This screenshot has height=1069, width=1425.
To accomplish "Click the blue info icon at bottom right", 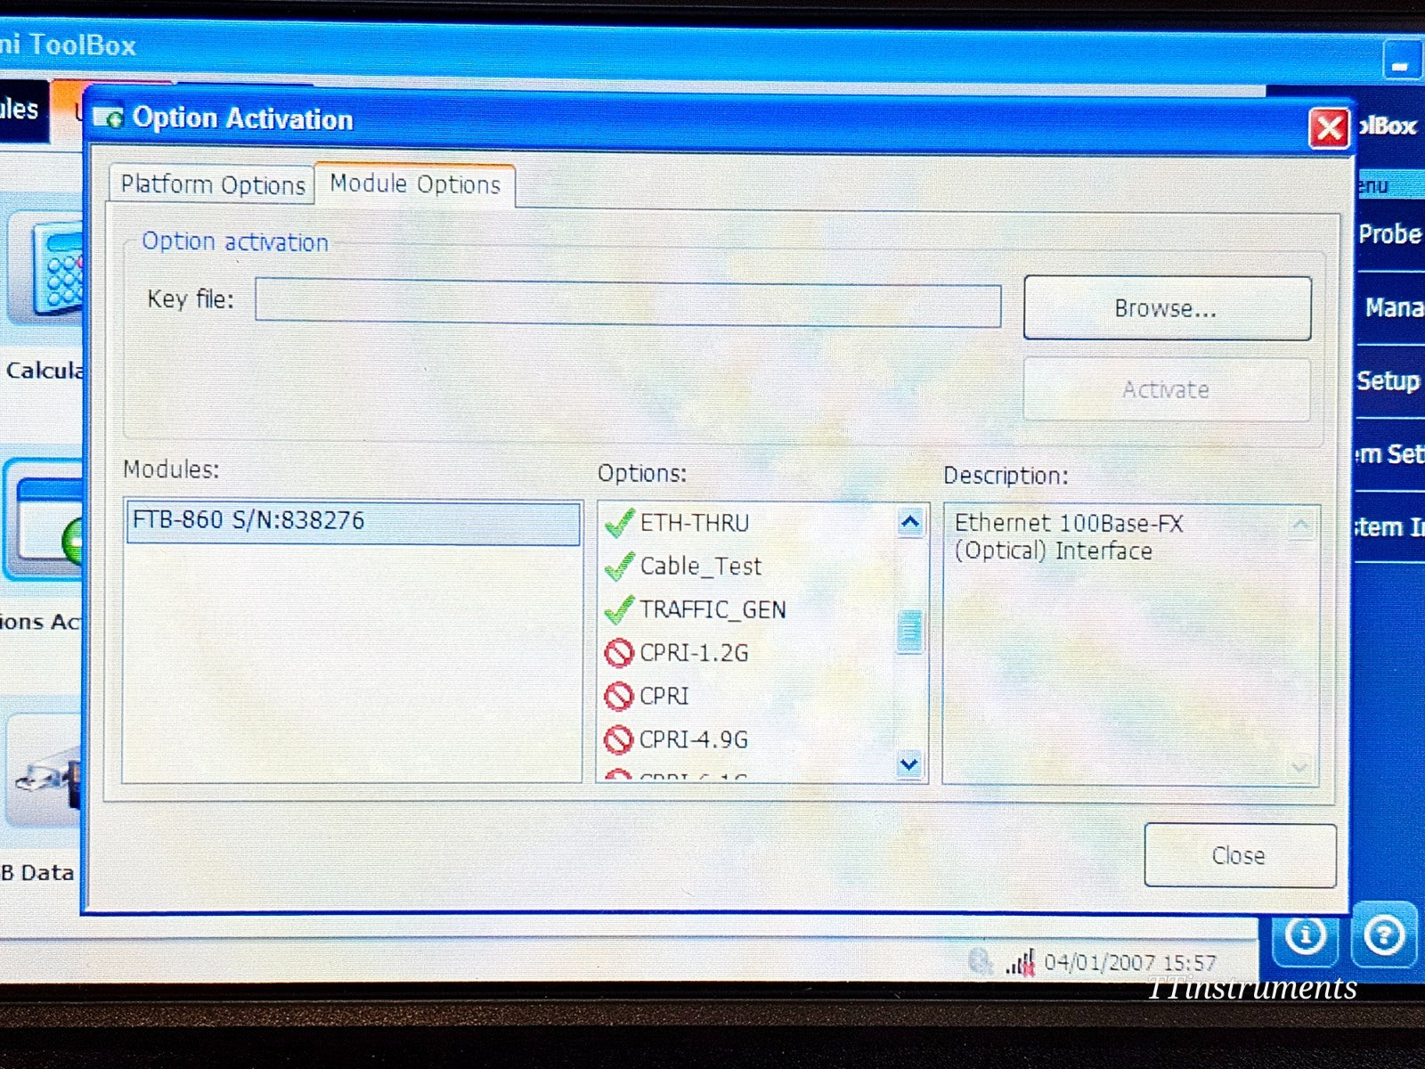I will click(1306, 936).
